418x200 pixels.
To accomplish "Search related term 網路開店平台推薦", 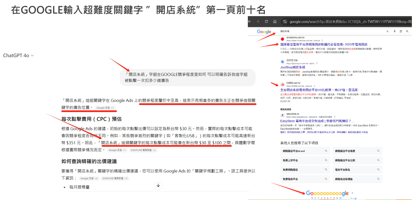I will pos(357,151).
